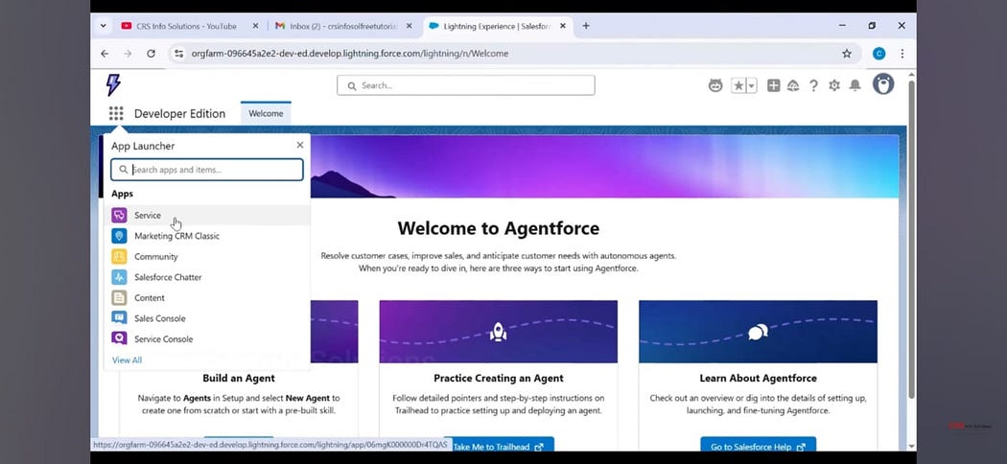The height and width of the screenshot is (464, 1007).
Task: Click the browser address bar URL
Action: [350, 54]
